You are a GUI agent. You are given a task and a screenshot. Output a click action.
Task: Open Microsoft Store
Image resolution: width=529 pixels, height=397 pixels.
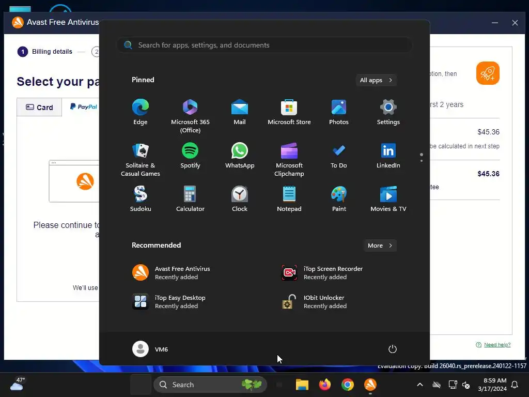[x=289, y=112]
